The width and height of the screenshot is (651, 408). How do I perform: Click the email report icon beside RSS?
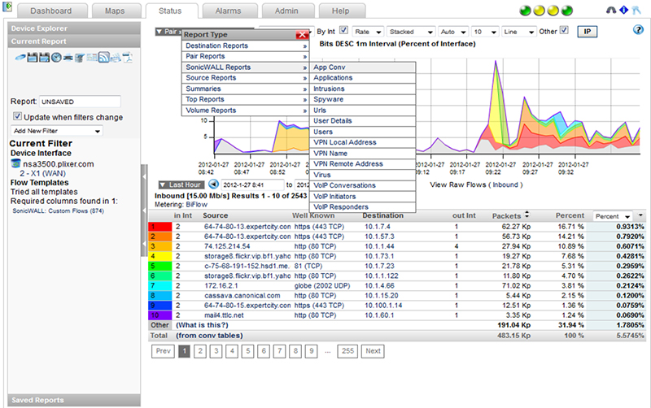(x=116, y=58)
